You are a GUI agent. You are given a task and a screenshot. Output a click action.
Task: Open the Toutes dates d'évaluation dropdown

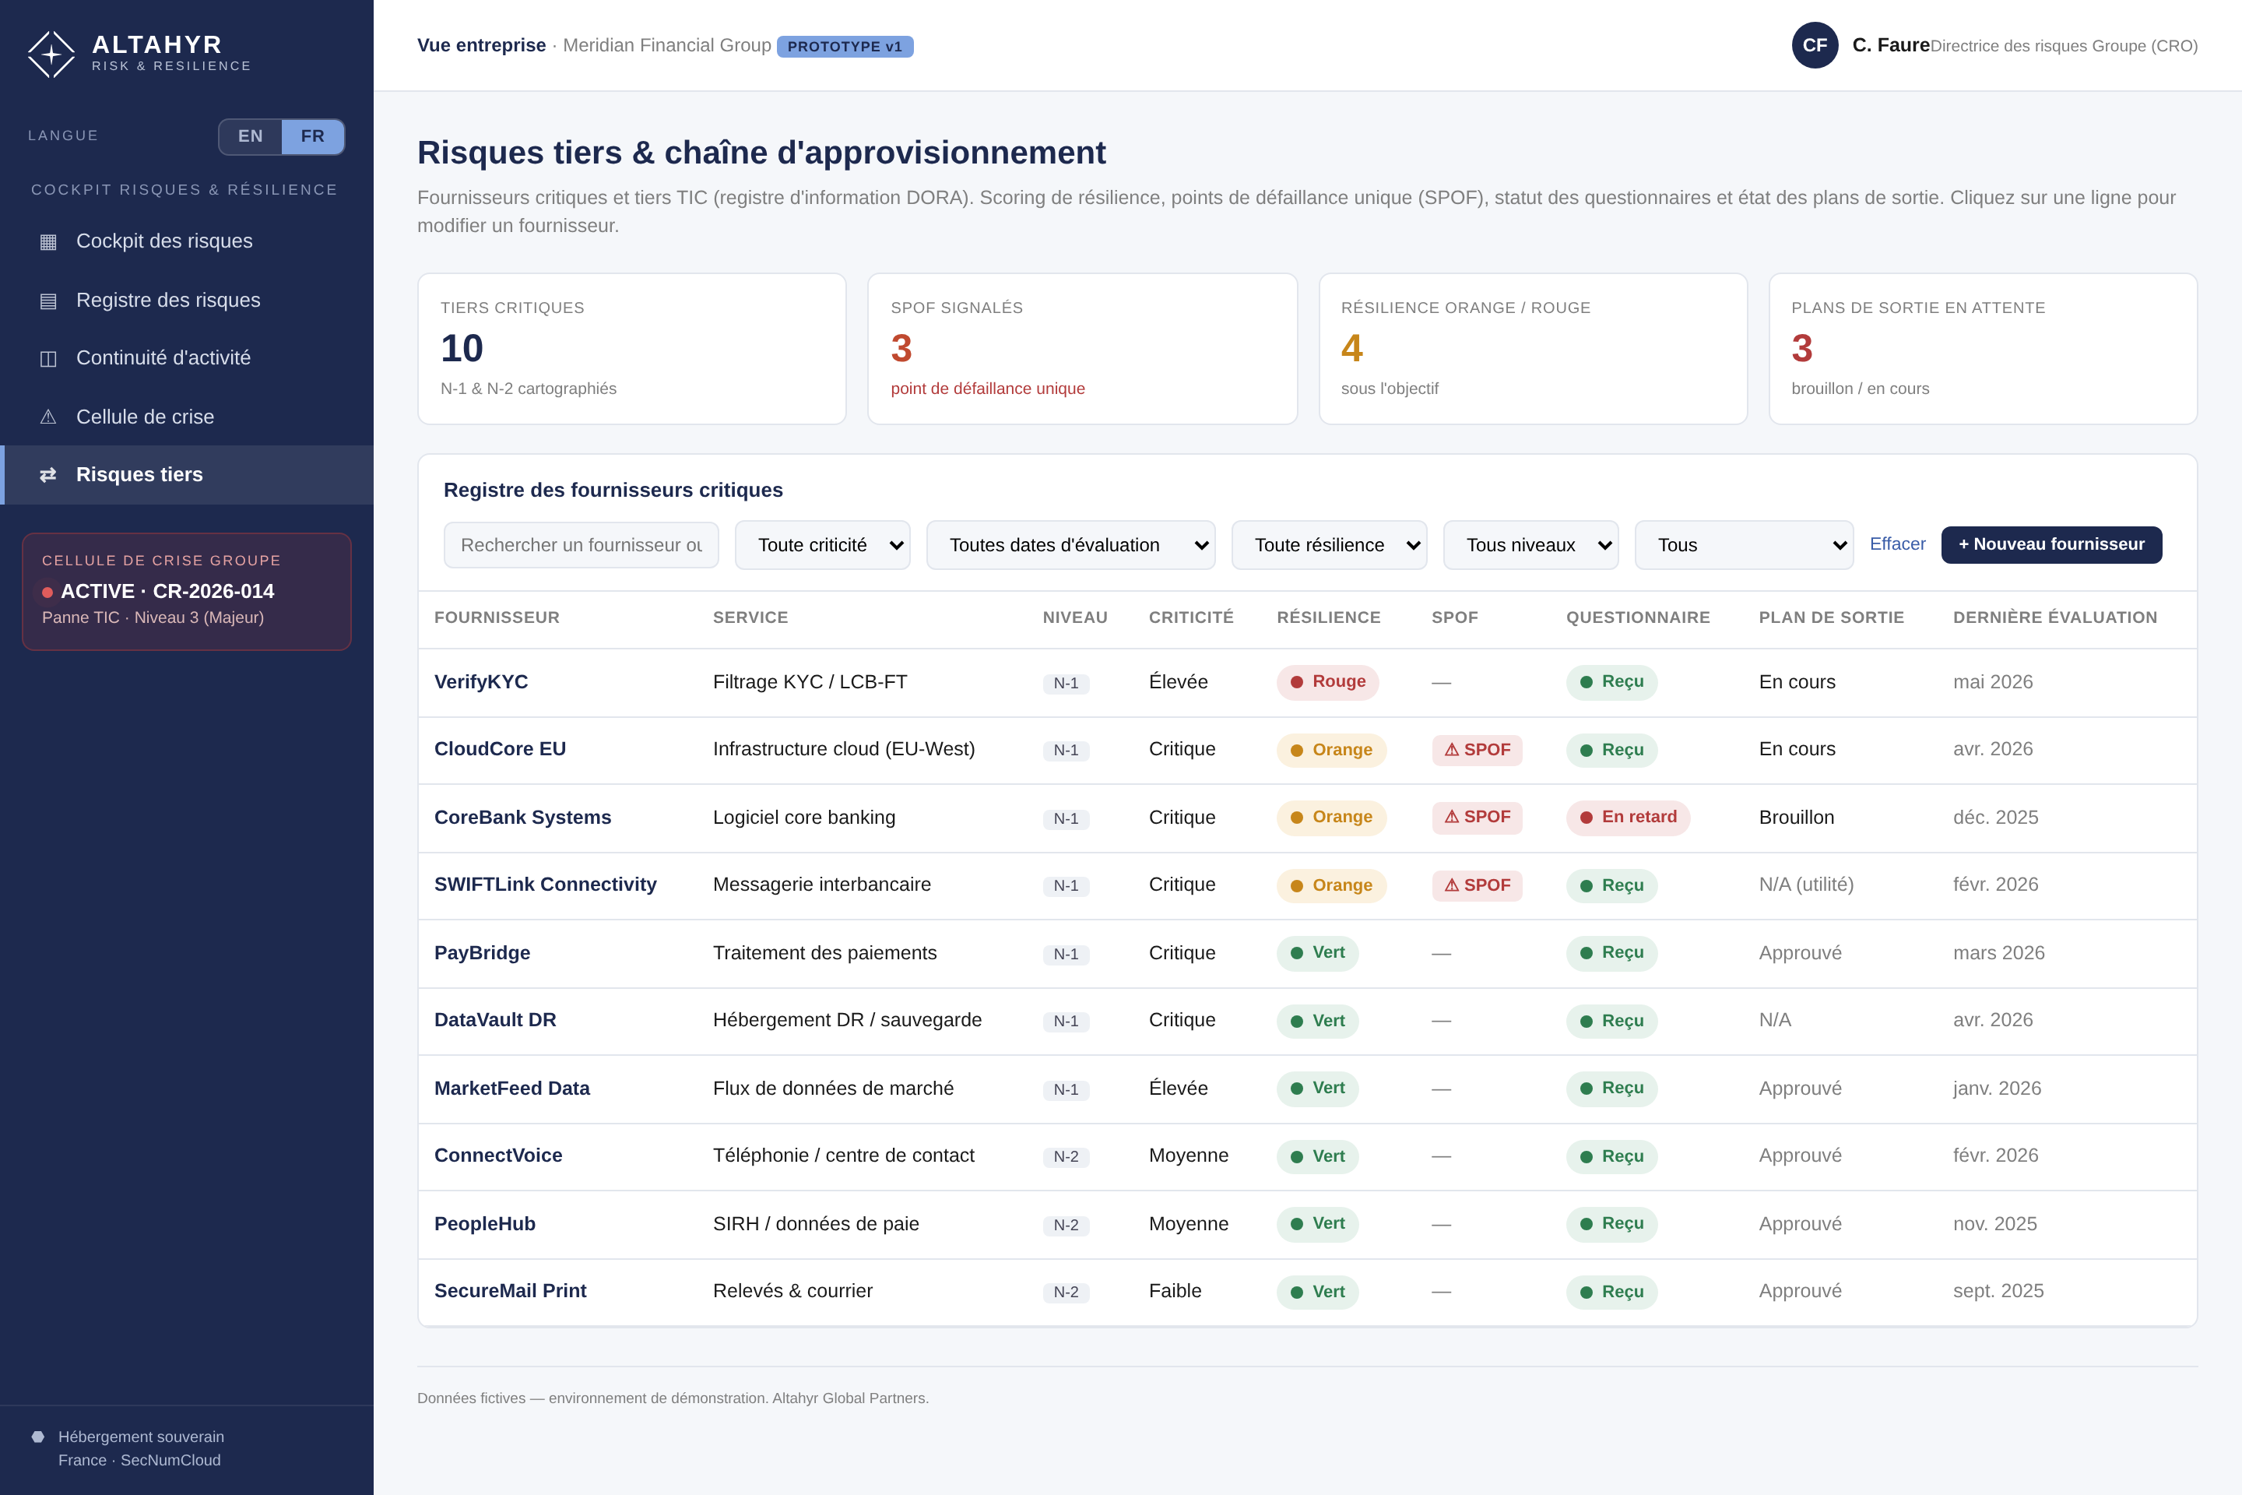pyautogui.click(x=1070, y=545)
